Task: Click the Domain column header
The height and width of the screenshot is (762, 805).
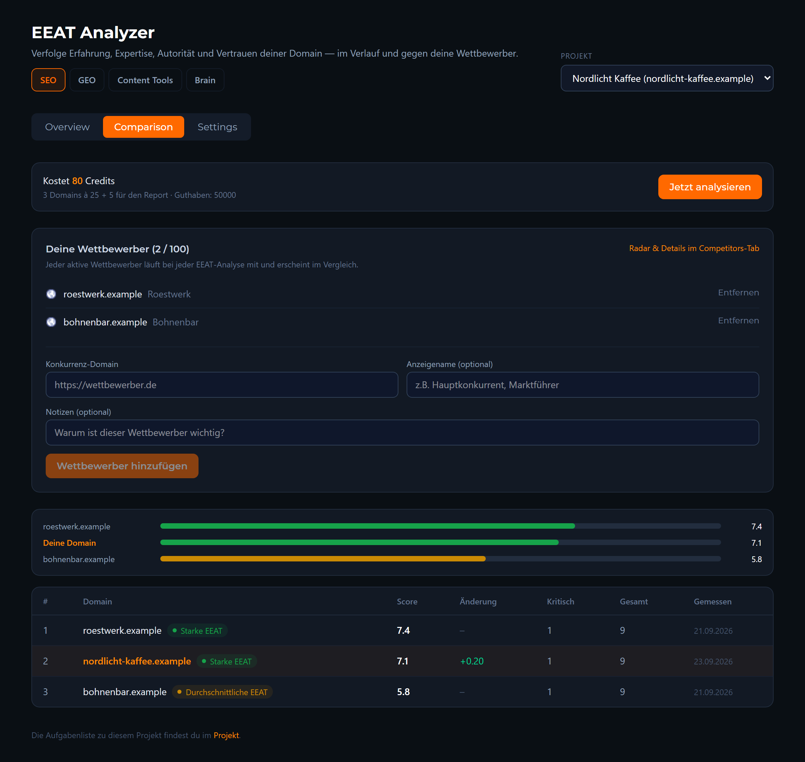Action: click(98, 602)
